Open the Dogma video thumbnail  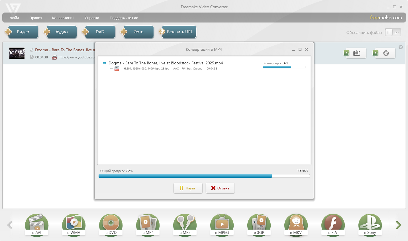(17, 53)
